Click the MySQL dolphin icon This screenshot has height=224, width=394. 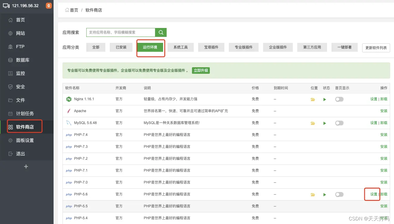[69, 123]
